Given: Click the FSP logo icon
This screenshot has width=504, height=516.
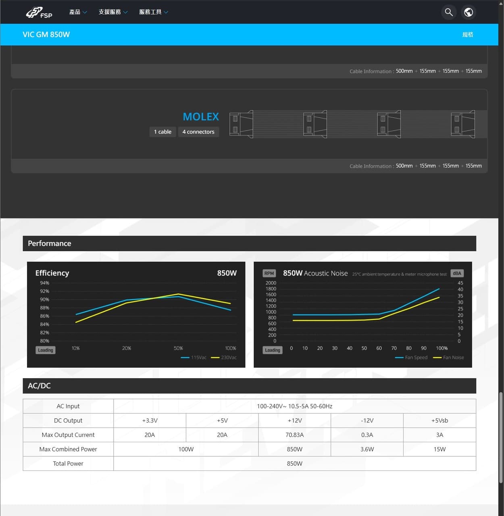Looking at the screenshot, I should pos(39,12).
